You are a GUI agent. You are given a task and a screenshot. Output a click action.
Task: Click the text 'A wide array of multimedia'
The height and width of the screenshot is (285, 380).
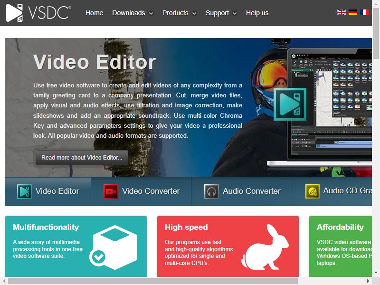[46, 242]
